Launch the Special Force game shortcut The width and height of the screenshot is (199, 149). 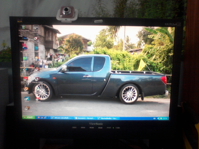27,109
